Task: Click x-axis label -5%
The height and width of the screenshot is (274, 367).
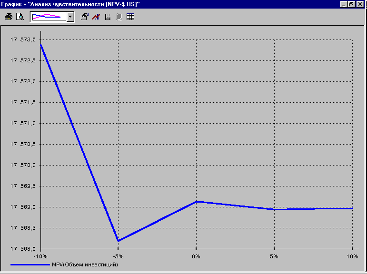Action: [x=118, y=256]
